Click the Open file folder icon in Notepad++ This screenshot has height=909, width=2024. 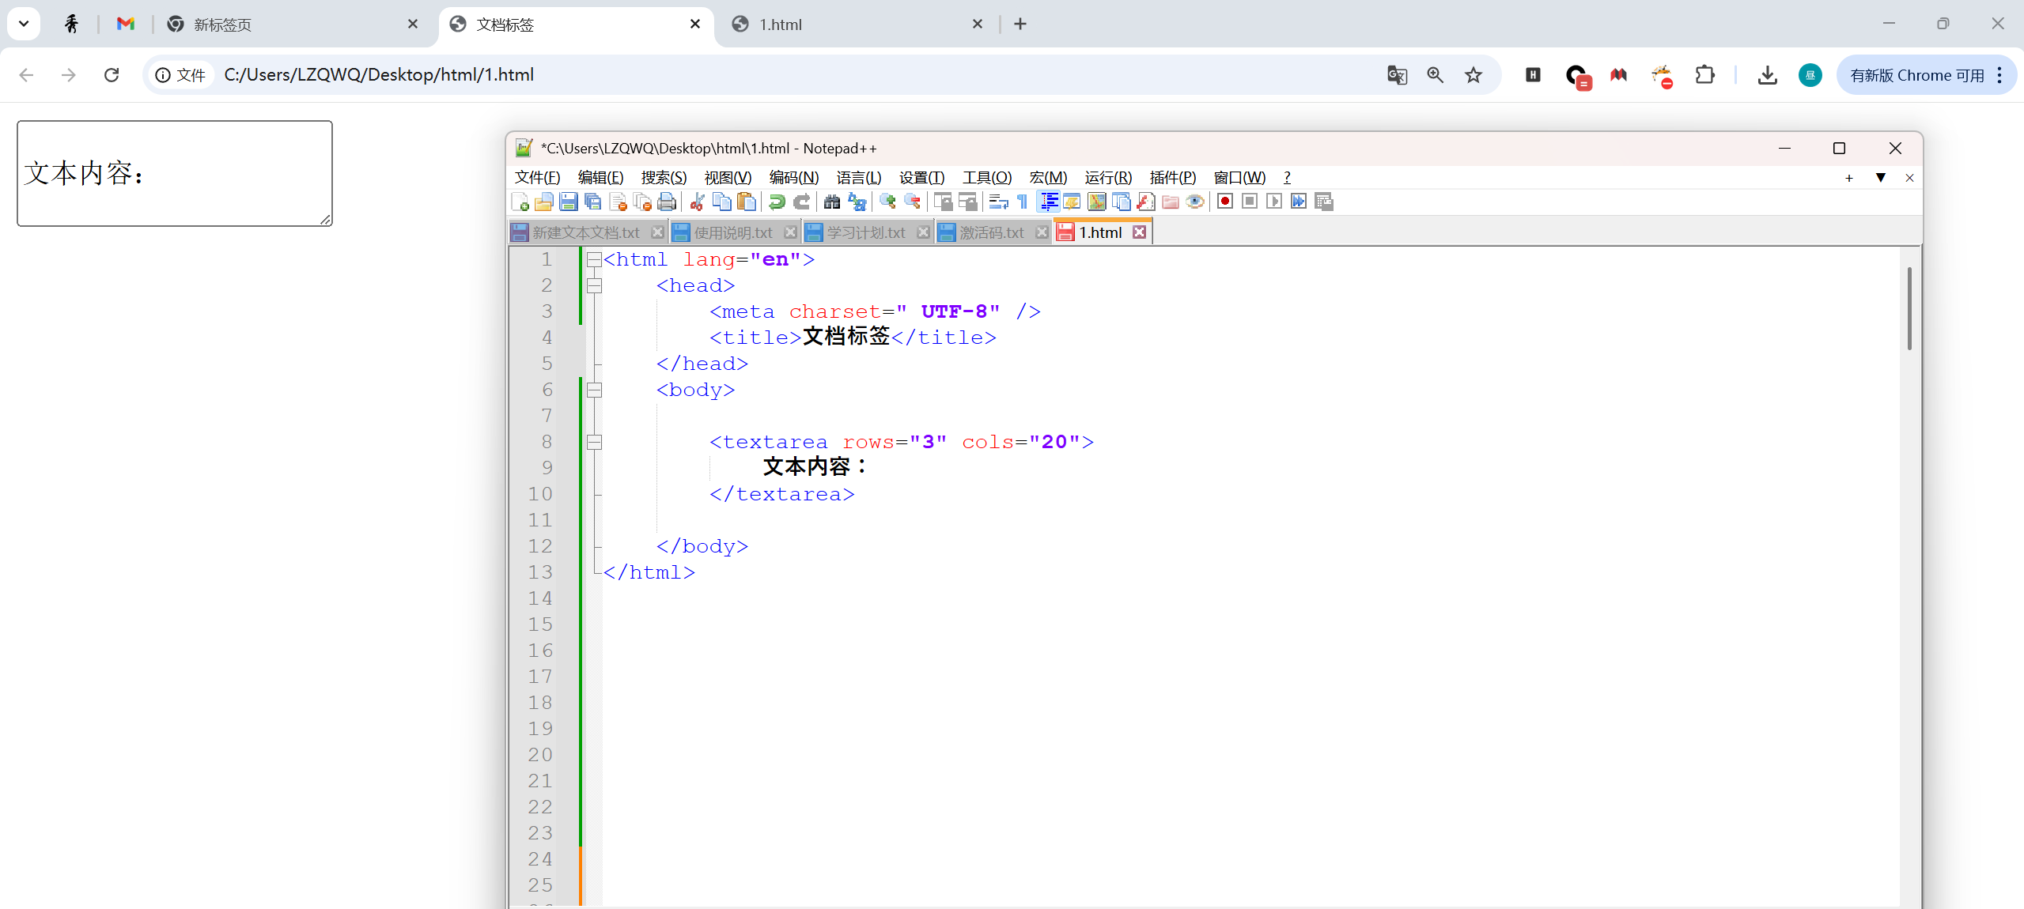click(544, 202)
